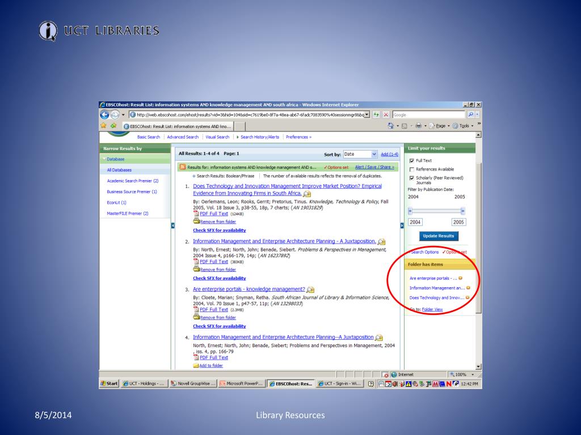Click the 2005 end year field
This screenshot has width=581, height=435.
tap(458, 222)
